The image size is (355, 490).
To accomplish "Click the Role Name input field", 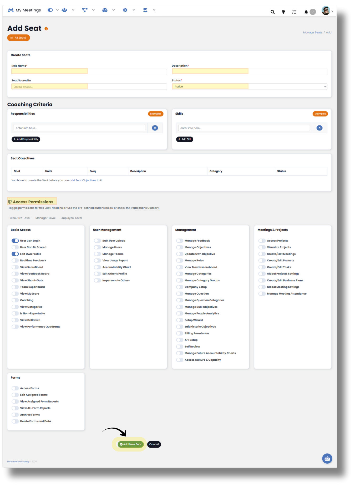I will [x=89, y=72].
